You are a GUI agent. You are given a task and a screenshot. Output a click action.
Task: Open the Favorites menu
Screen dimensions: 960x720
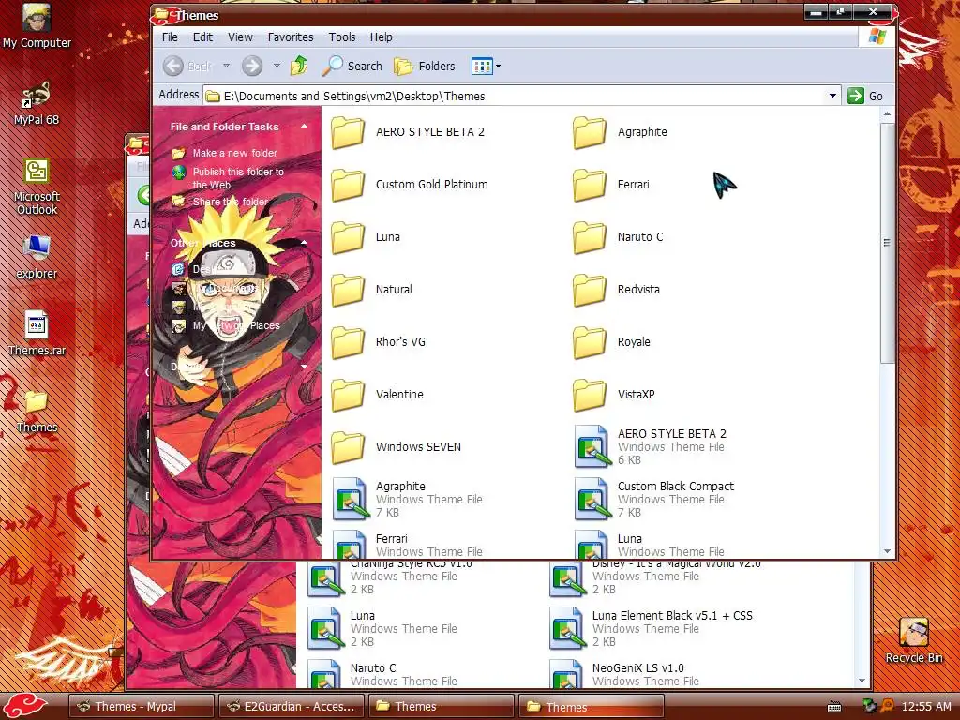291,37
